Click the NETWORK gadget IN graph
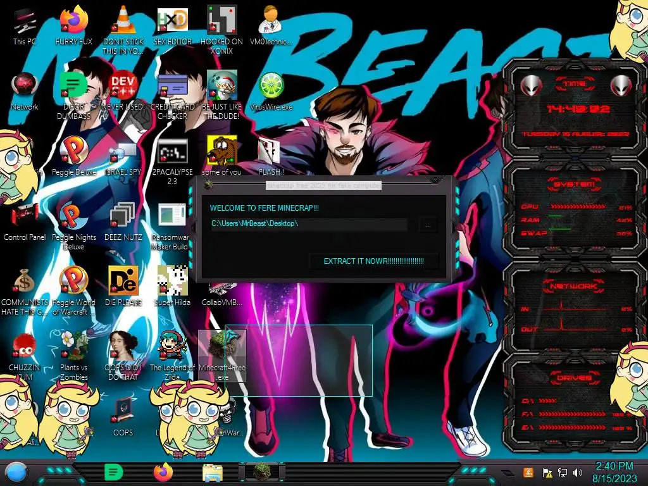Screen dimensions: 648x486 (575, 307)
